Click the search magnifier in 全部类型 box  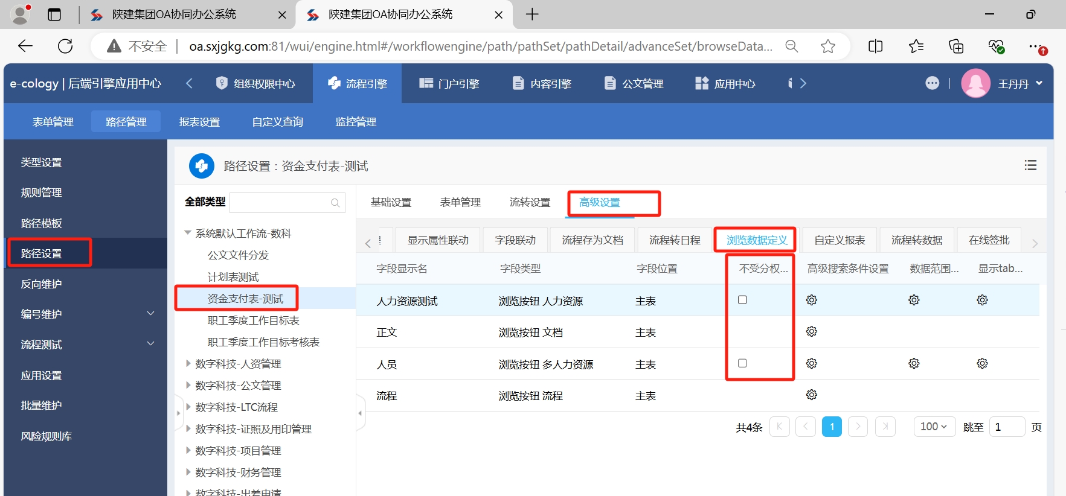[x=335, y=203]
